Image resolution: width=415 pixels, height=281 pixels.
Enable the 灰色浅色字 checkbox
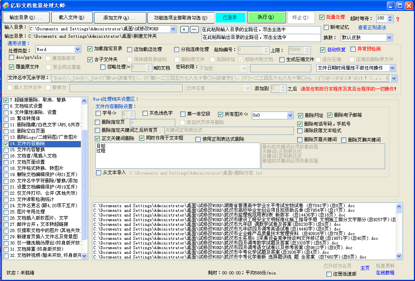coord(145,113)
